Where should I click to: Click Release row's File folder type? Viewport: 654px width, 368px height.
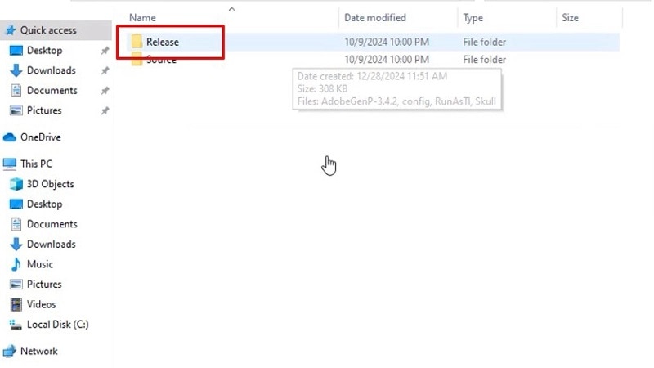[484, 43]
